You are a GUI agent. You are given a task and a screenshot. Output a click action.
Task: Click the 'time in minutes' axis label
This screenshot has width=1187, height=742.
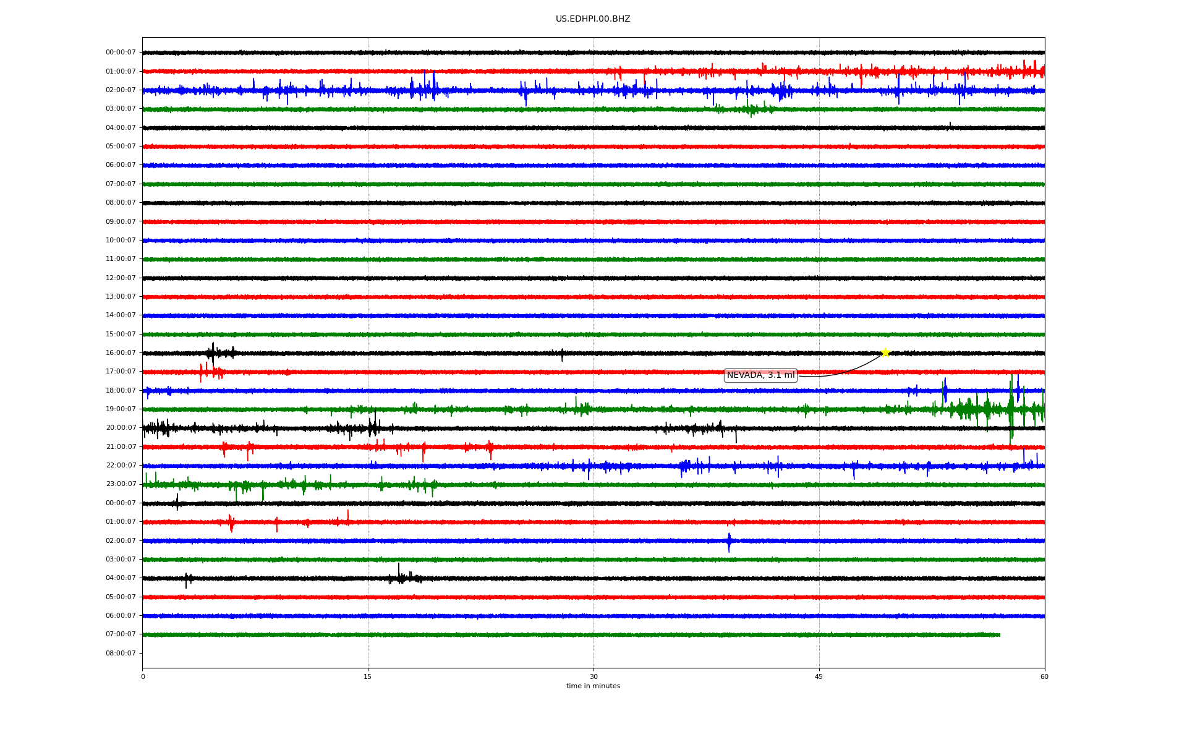tap(593, 686)
